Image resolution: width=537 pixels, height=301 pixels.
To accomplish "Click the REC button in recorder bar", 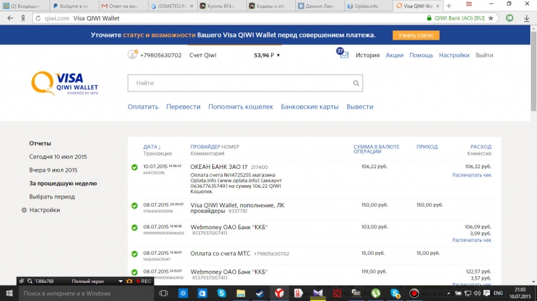I will coord(144,281).
